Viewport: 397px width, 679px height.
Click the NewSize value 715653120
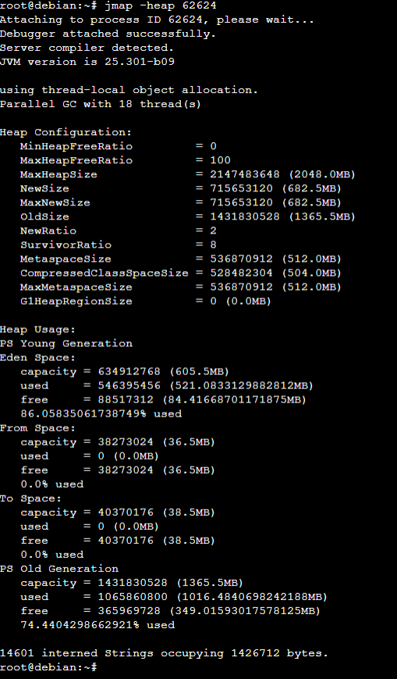(x=241, y=188)
